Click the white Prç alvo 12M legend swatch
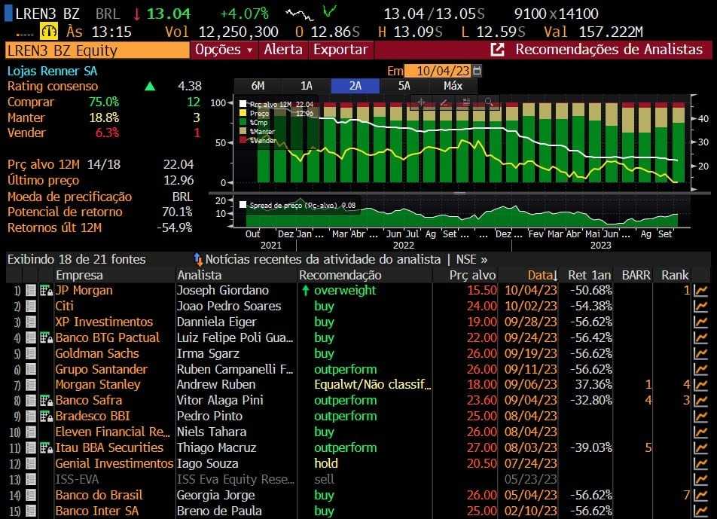This screenshot has width=717, height=519. (243, 104)
